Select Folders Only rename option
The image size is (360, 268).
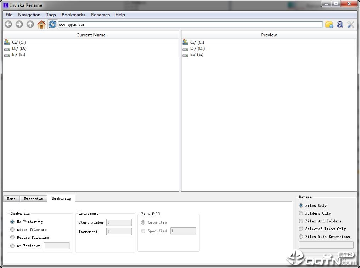pos(315,213)
